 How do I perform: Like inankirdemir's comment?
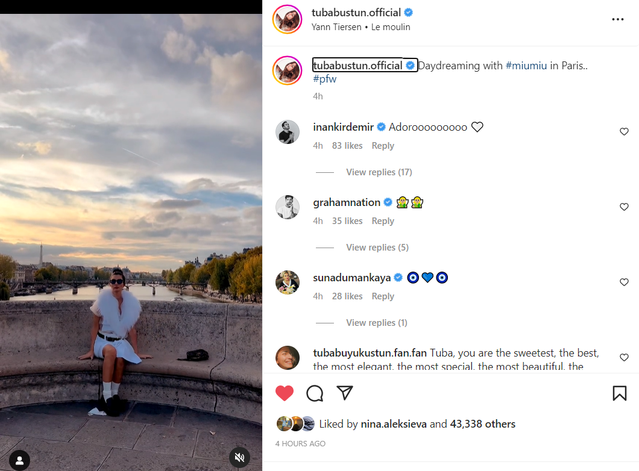click(624, 132)
